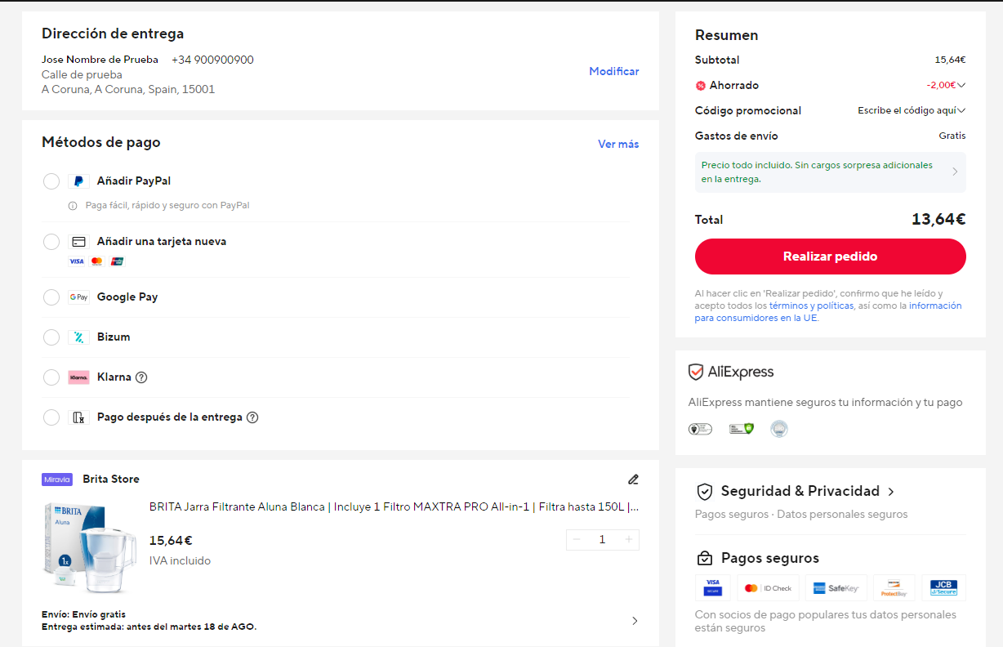Select the Pago después de la entrega radio
1003x647 pixels.
51,417
